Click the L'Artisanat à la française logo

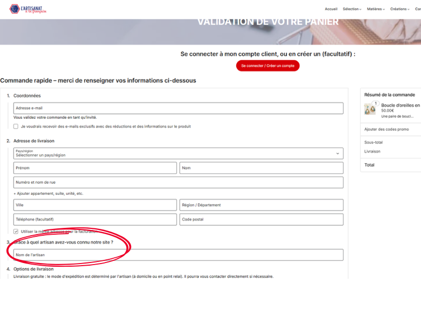[28, 9]
